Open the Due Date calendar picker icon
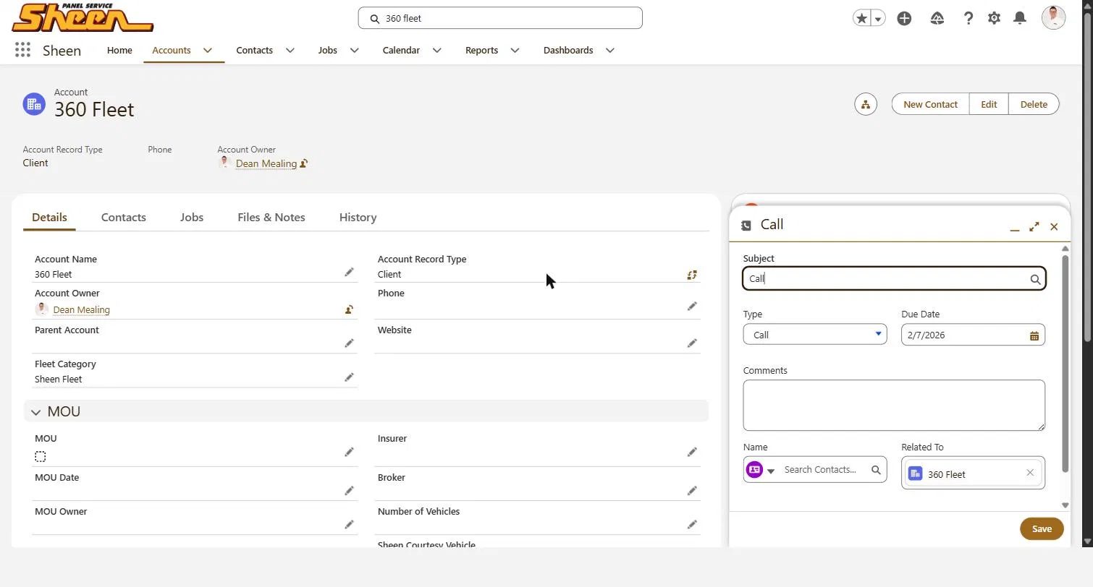Image resolution: width=1093 pixels, height=587 pixels. click(x=1034, y=335)
